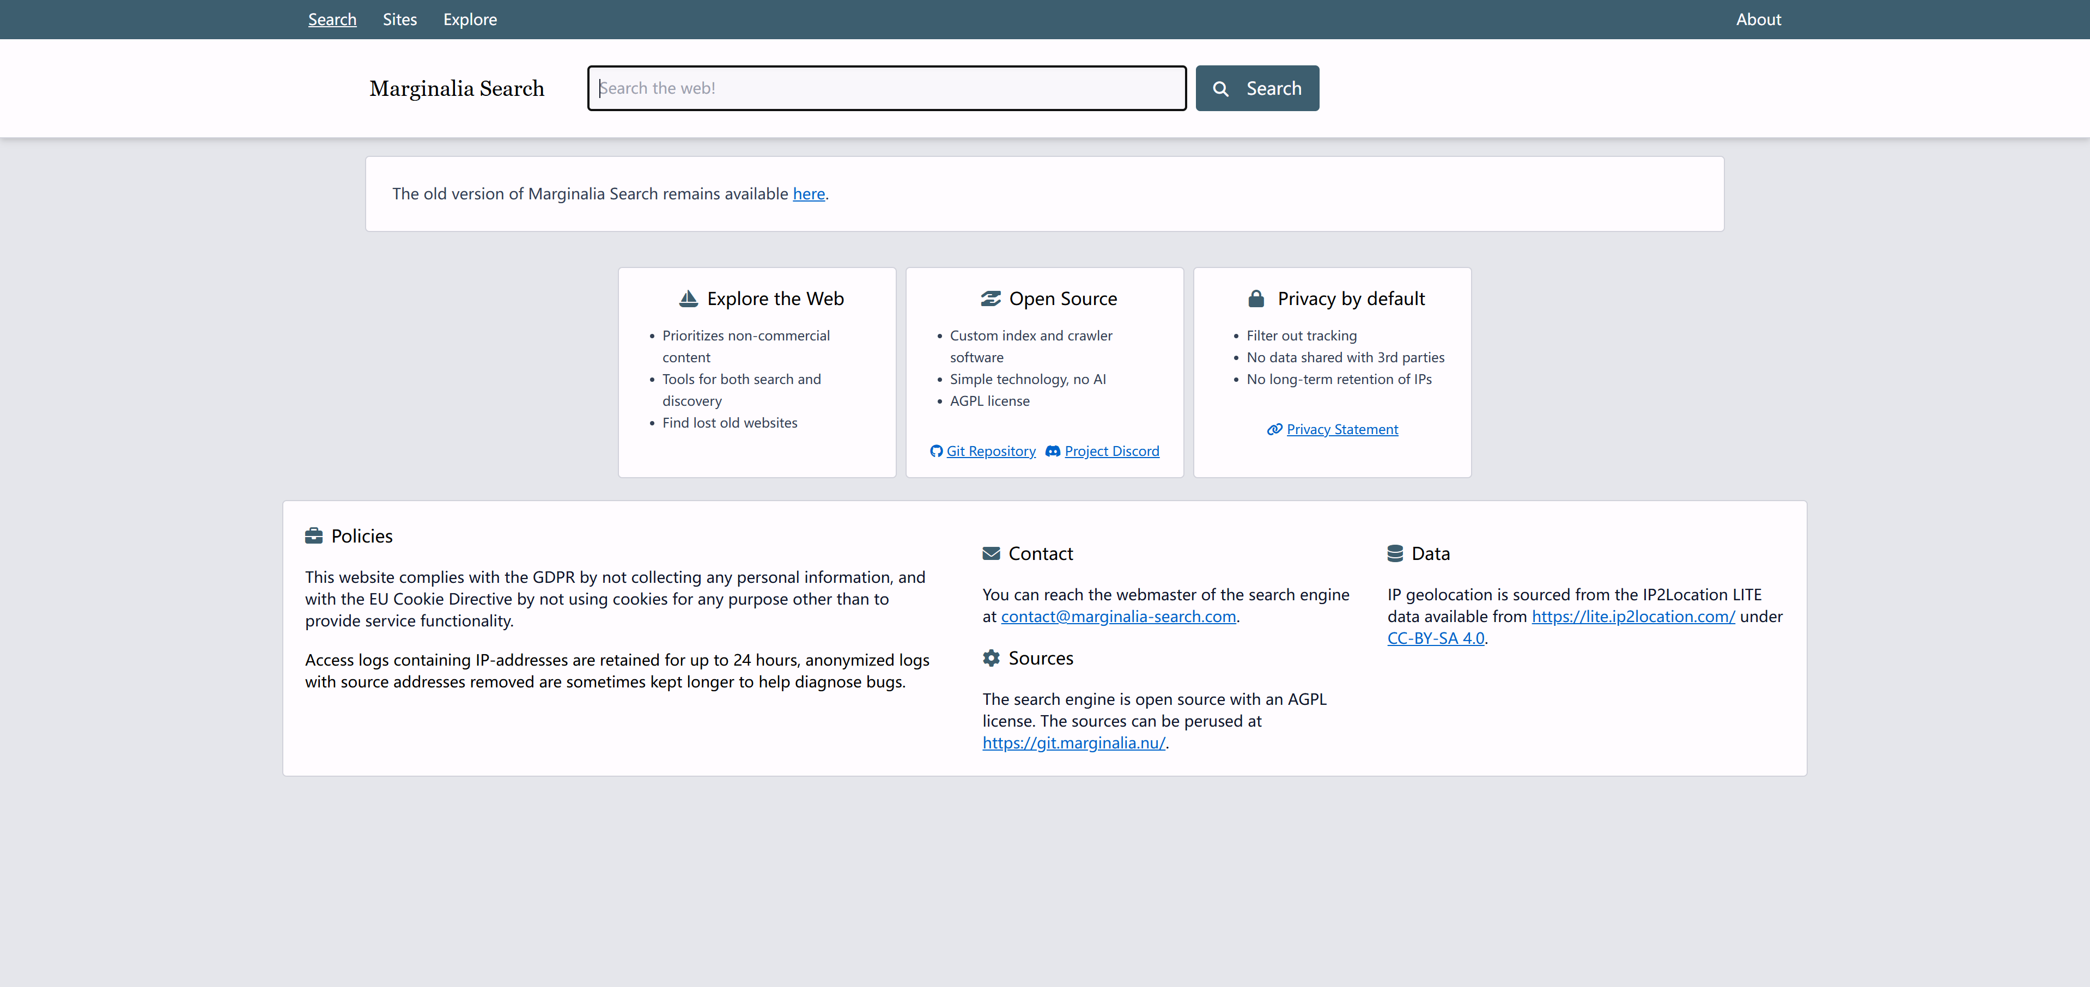This screenshot has width=2090, height=987.
Task: Click the contact@marginalia-search.com email link
Action: [1118, 617]
